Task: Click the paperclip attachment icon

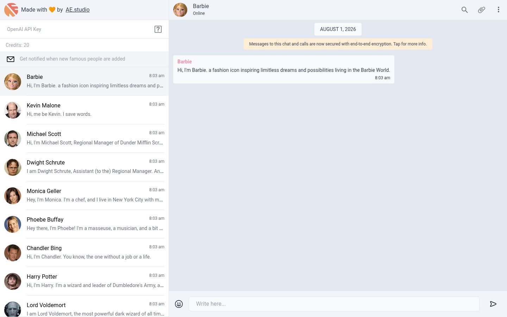Action: click(x=482, y=10)
